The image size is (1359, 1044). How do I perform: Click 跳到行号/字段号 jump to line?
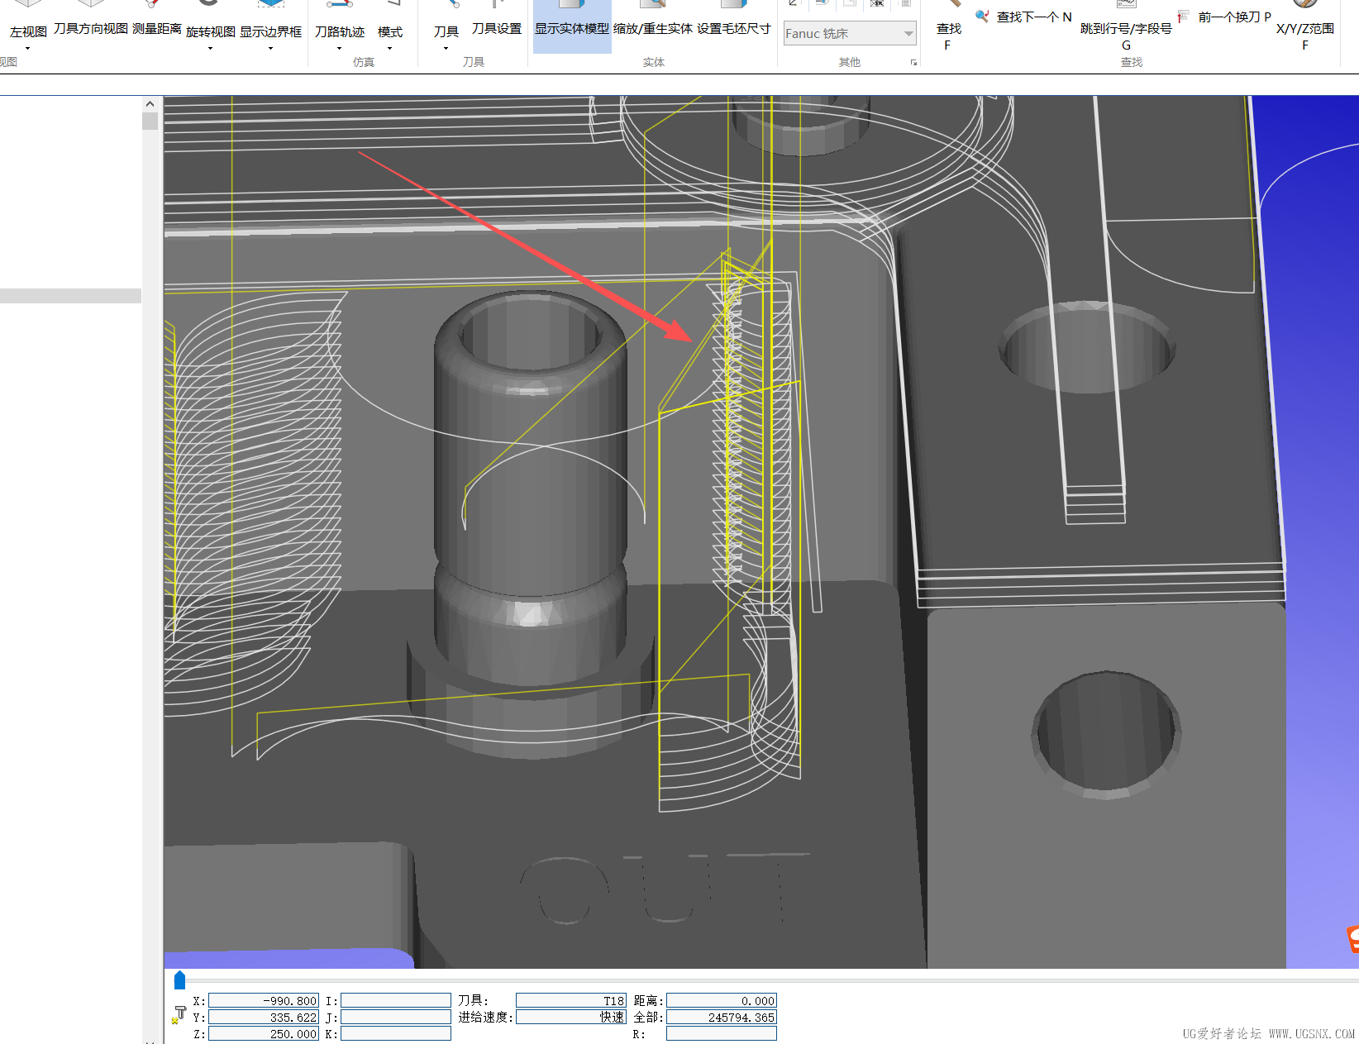coord(1125,29)
